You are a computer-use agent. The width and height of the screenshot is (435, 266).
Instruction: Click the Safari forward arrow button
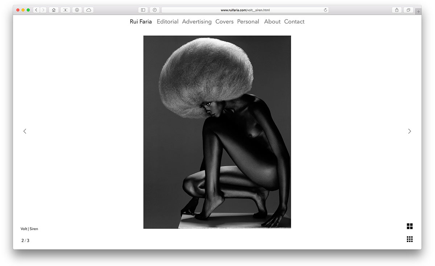(x=43, y=10)
